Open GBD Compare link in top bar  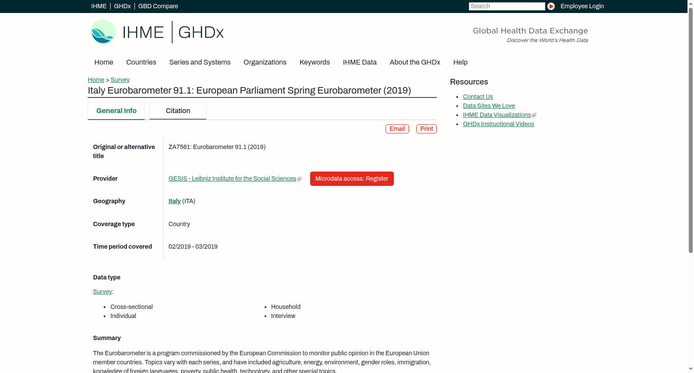[158, 6]
